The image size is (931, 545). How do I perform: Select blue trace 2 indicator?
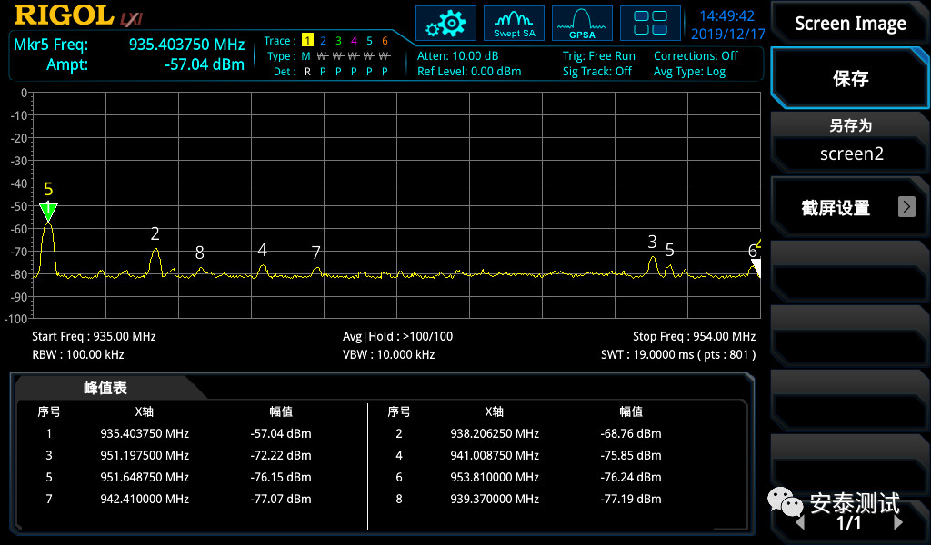(x=323, y=40)
